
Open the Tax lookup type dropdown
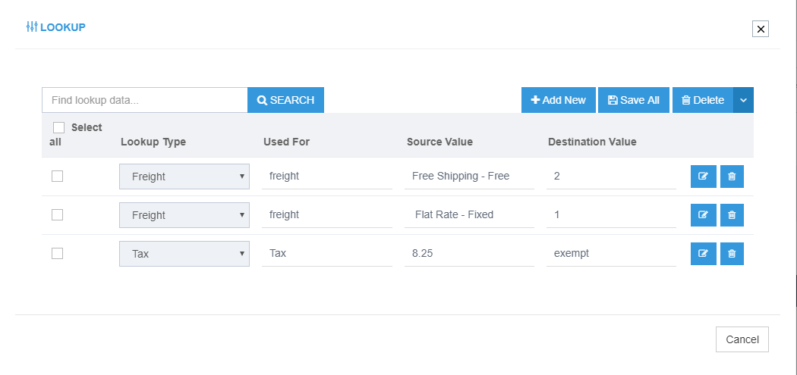tap(184, 254)
